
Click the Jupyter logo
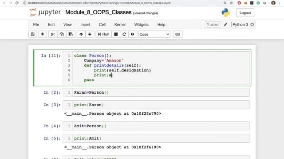point(45,12)
